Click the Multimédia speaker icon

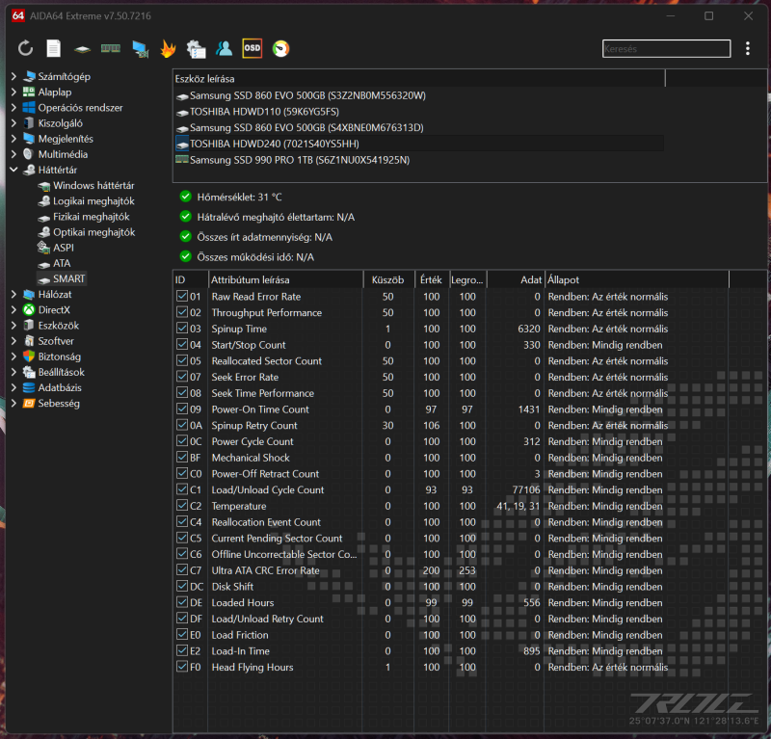(29, 154)
